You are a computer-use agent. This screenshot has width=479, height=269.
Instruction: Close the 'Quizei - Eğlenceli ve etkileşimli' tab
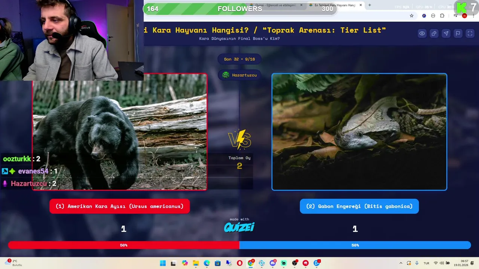click(301, 5)
